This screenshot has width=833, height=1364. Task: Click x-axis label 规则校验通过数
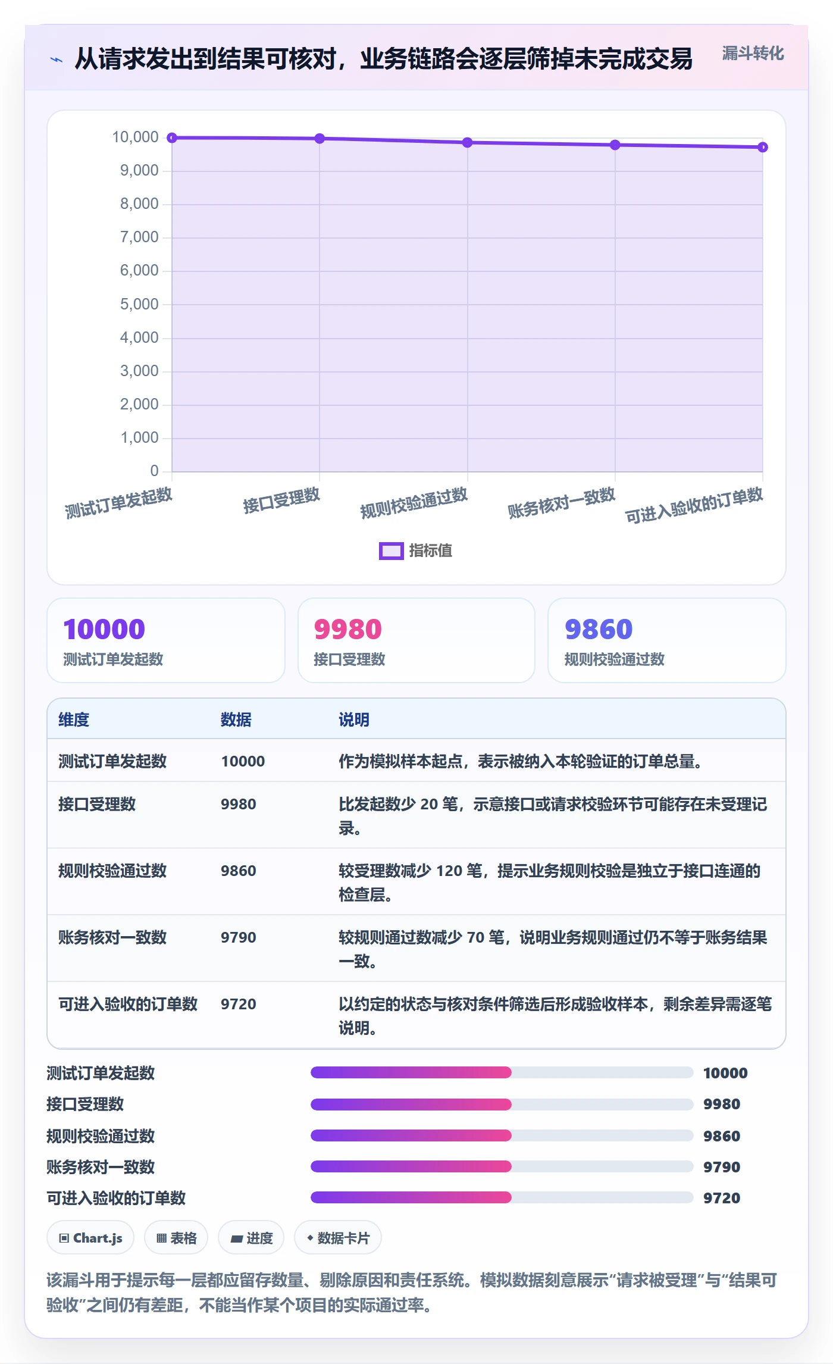[414, 503]
